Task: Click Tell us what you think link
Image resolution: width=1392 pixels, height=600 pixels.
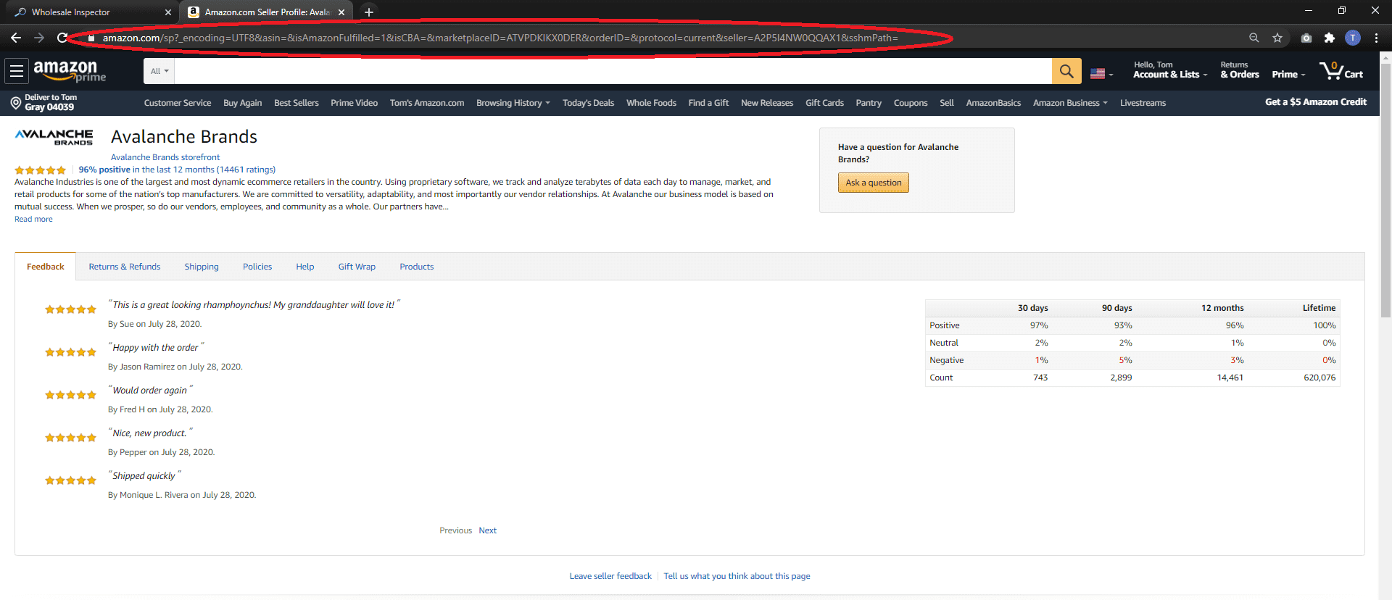Action: (737, 576)
